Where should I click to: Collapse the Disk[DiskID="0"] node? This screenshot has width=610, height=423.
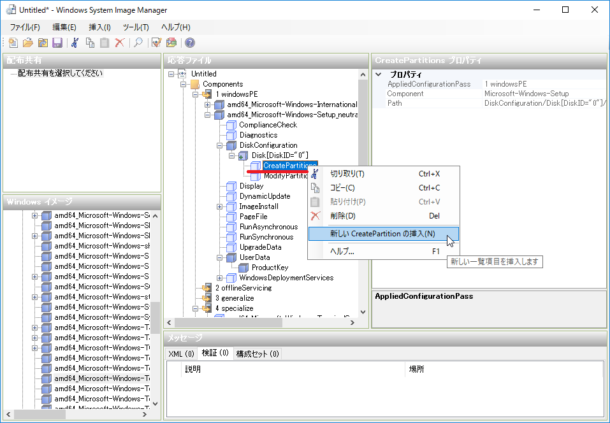pos(232,155)
